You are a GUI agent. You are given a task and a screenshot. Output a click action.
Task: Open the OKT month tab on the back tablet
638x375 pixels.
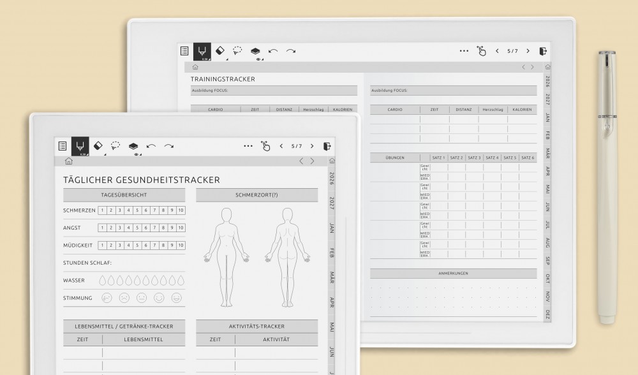pyautogui.click(x=547, y=279)
